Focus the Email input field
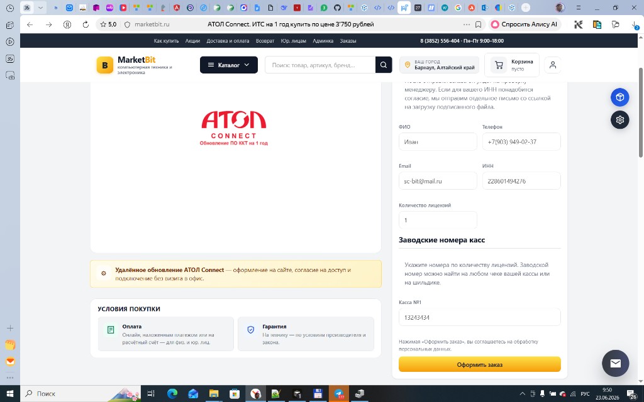Screen dimensions: 644x402 coord(438,181)
